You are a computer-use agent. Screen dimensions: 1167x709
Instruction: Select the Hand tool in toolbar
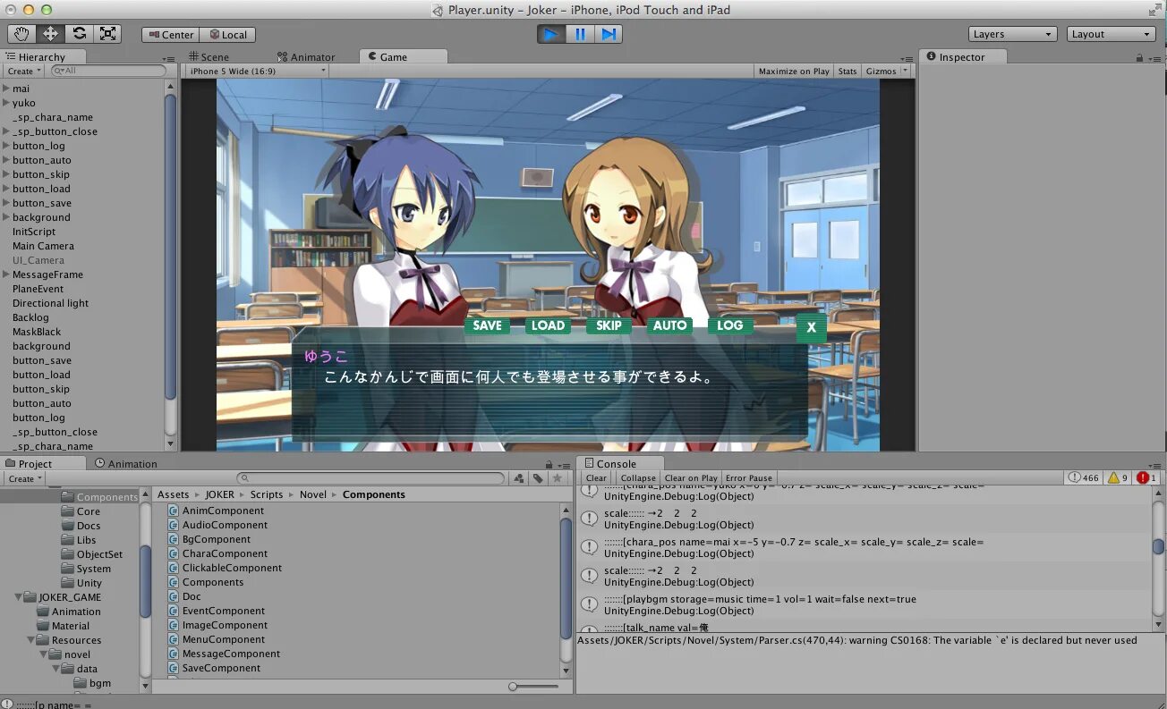click(21, 34)
